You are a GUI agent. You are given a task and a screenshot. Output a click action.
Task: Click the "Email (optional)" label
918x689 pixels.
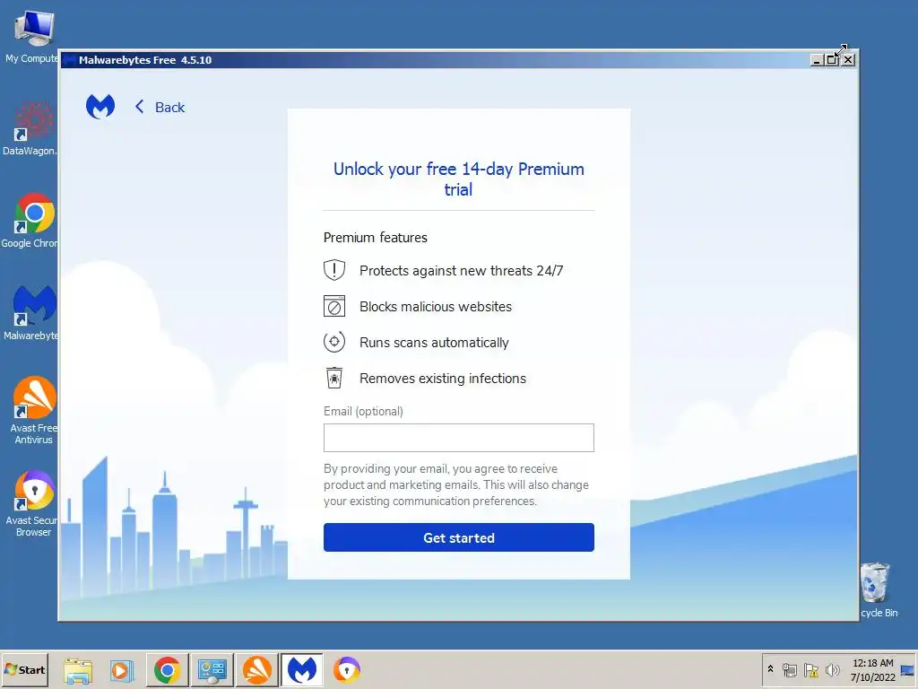[364, 411]
